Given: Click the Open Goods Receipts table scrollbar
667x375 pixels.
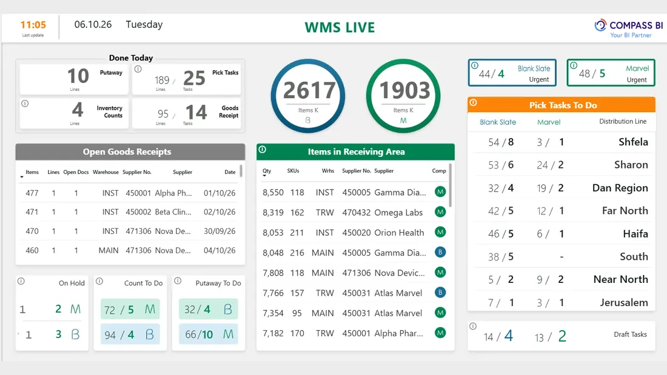Looking at the screenshot, I should click(241, 171).
